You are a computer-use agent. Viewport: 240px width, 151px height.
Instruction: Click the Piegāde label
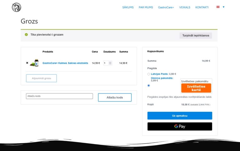pos(152,68)
